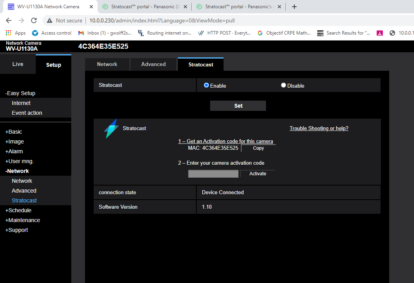The image size is (414, 283).
Task: Collapse the -Network menu section
Action: pos(17,171)
